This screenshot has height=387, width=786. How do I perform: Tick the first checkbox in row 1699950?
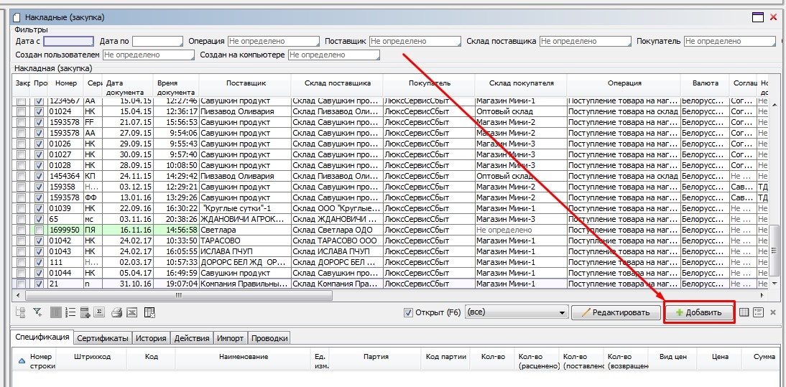21,230
